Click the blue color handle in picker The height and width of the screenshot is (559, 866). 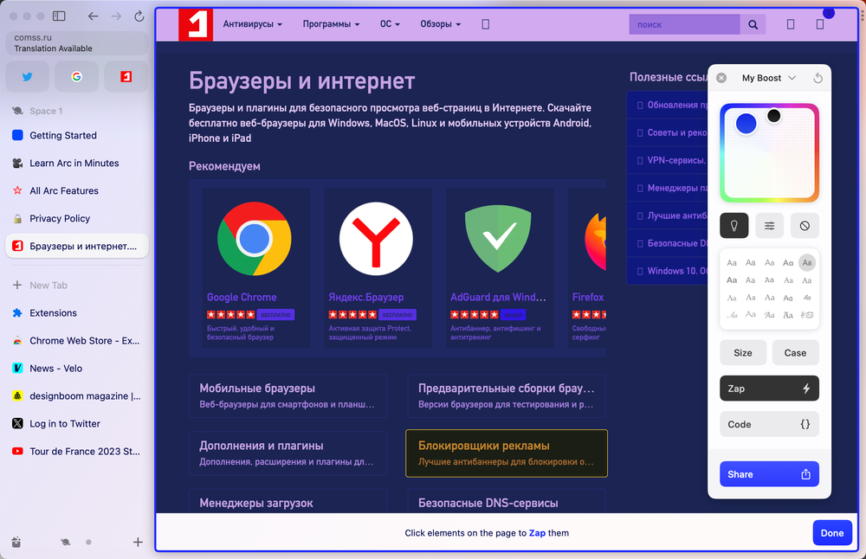tap(746, 124)
